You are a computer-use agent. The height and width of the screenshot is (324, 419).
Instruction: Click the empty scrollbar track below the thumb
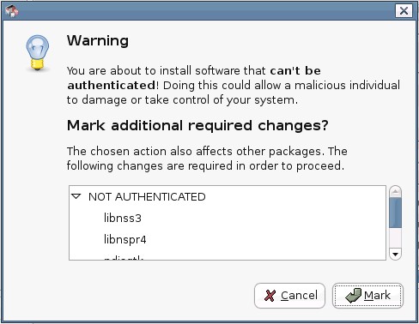point(395,237)
